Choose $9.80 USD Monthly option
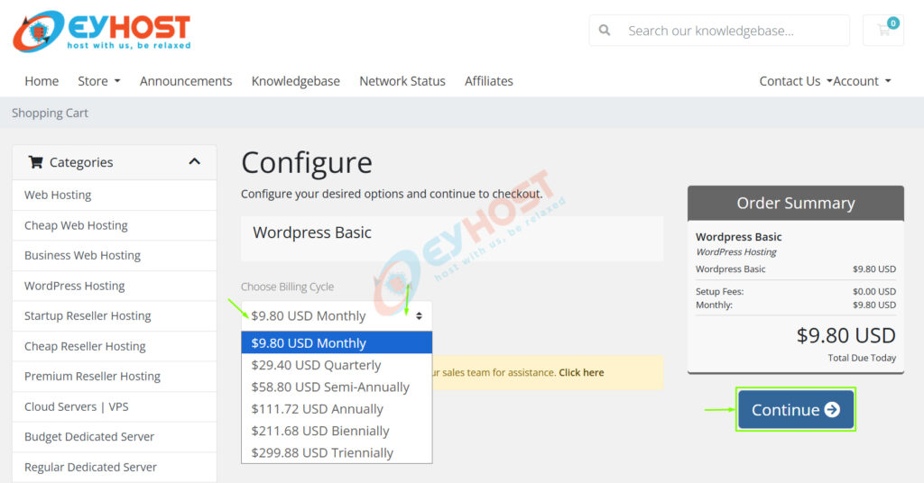Screen dimensions: 924x483 click(337, 343)
